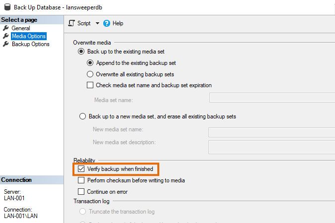
Task: Click the Script scroll icon
Action: point(71,23)
